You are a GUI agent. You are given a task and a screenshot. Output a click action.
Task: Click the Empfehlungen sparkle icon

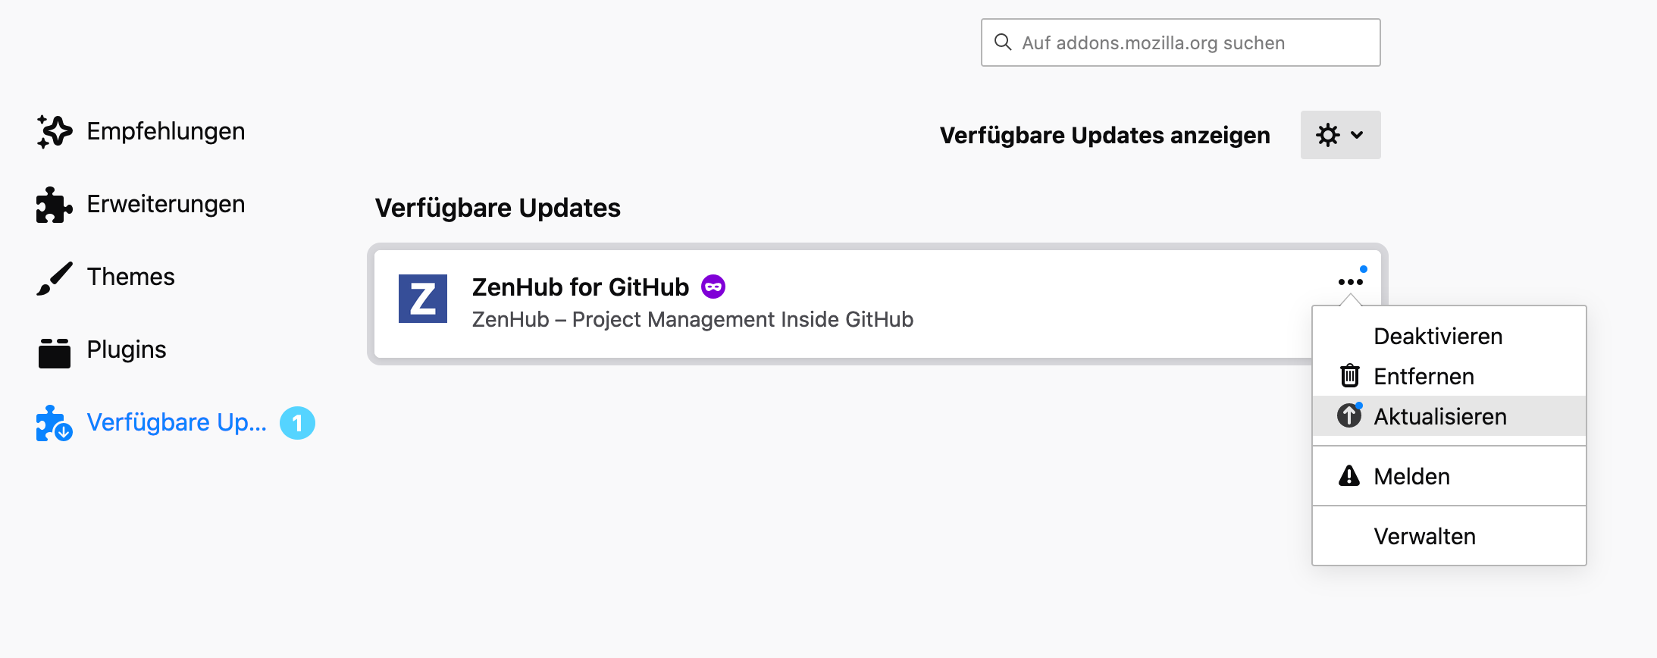coord(55,132)
